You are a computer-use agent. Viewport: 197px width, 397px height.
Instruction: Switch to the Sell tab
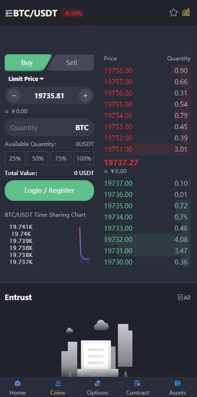[x=71, y=63]
